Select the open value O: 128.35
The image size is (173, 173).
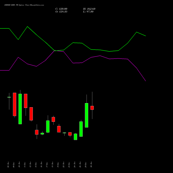click(61, 12)
